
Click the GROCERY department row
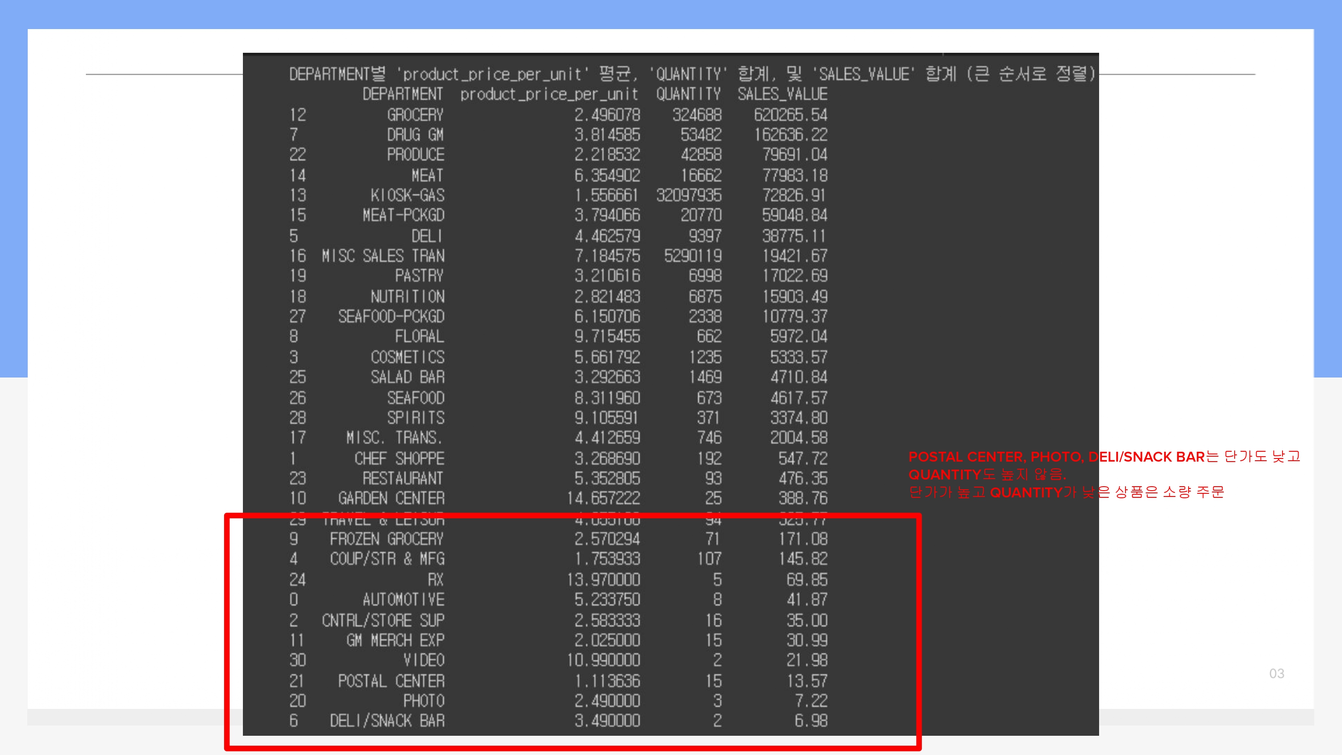(x=415, y=115)
